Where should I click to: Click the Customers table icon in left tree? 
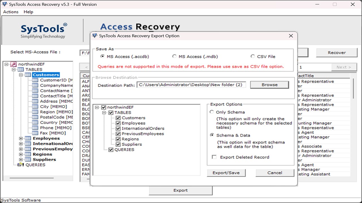tap(28, 75)
